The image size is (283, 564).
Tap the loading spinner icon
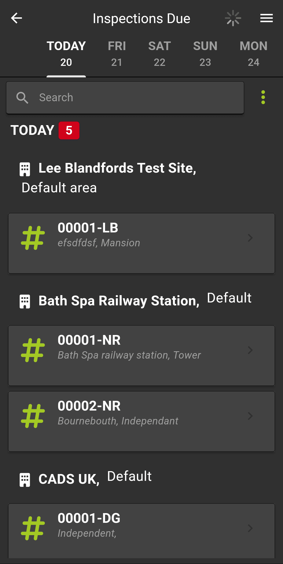tap(233, 18)
